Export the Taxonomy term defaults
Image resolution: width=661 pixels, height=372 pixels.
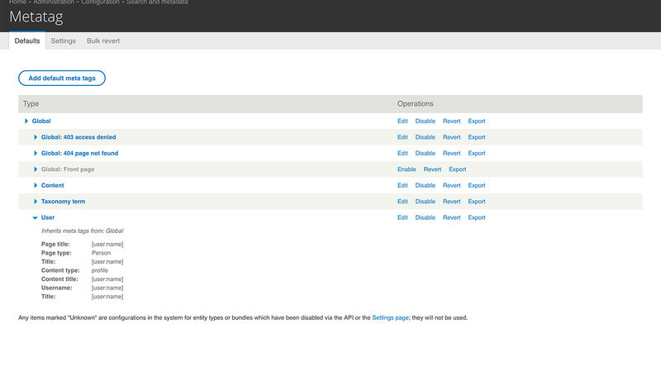click(477, 201)
